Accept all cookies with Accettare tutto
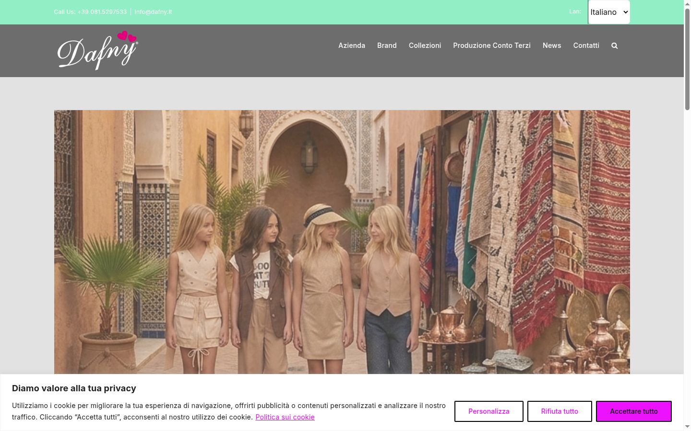This screenshot has height=431, width=691. (634, 411)
